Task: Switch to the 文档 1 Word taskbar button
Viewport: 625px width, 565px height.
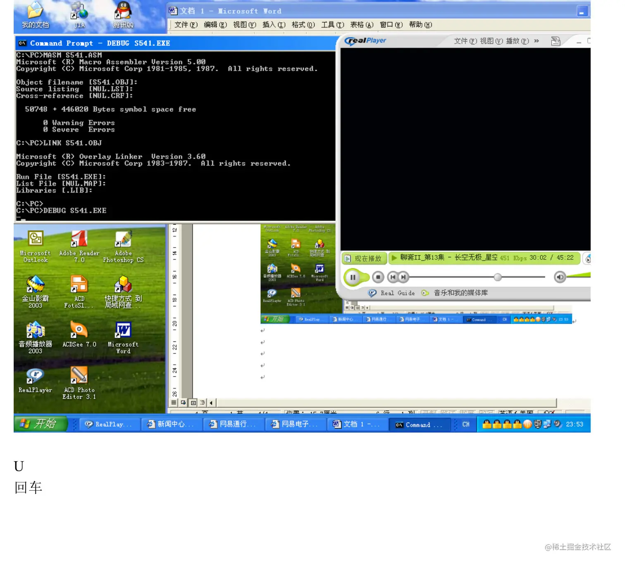Action: [357, 424]
